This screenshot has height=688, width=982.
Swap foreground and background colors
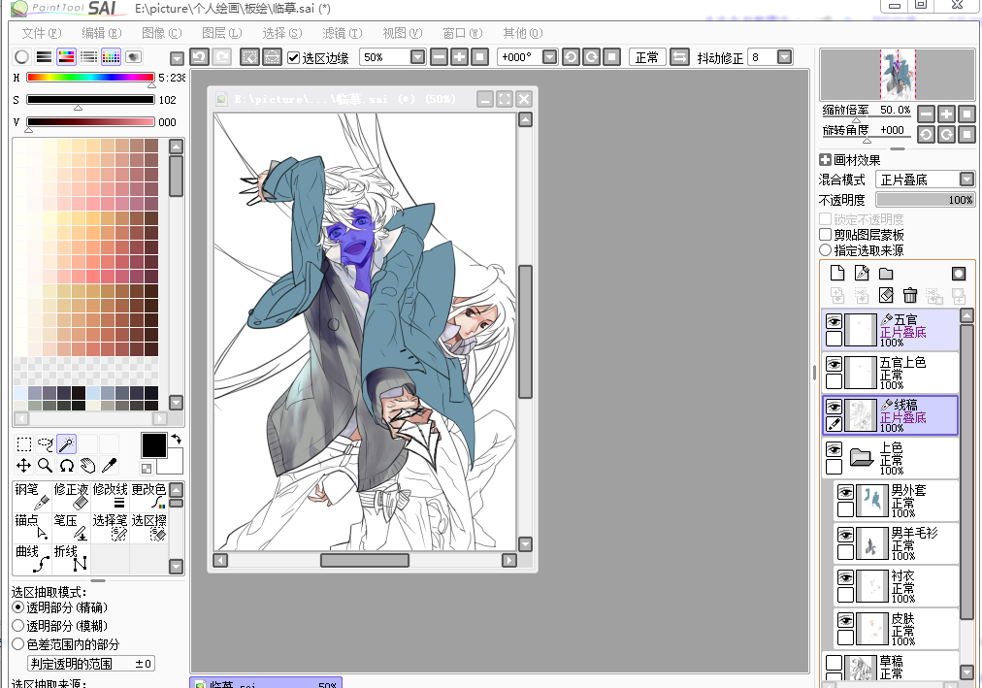tap(177, 439)
